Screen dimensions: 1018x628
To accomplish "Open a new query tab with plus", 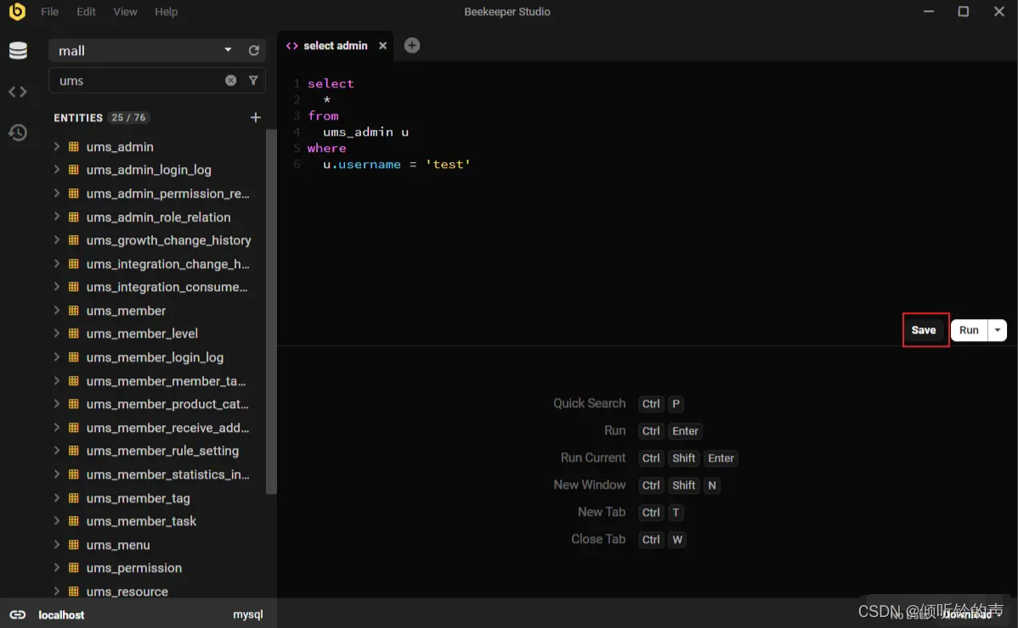I will pos(411,45).
